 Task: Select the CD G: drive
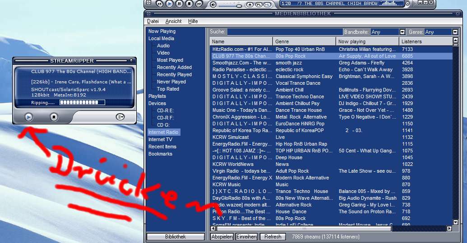pos(163,125)
